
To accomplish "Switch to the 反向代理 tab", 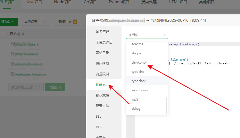I will (149, 2).
